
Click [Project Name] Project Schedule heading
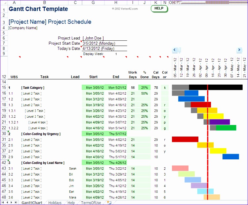point(50,22)
